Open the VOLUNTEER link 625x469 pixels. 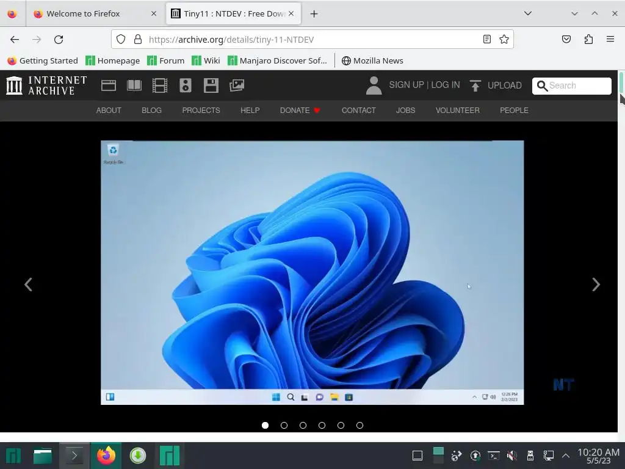click(x=458, y=111)
